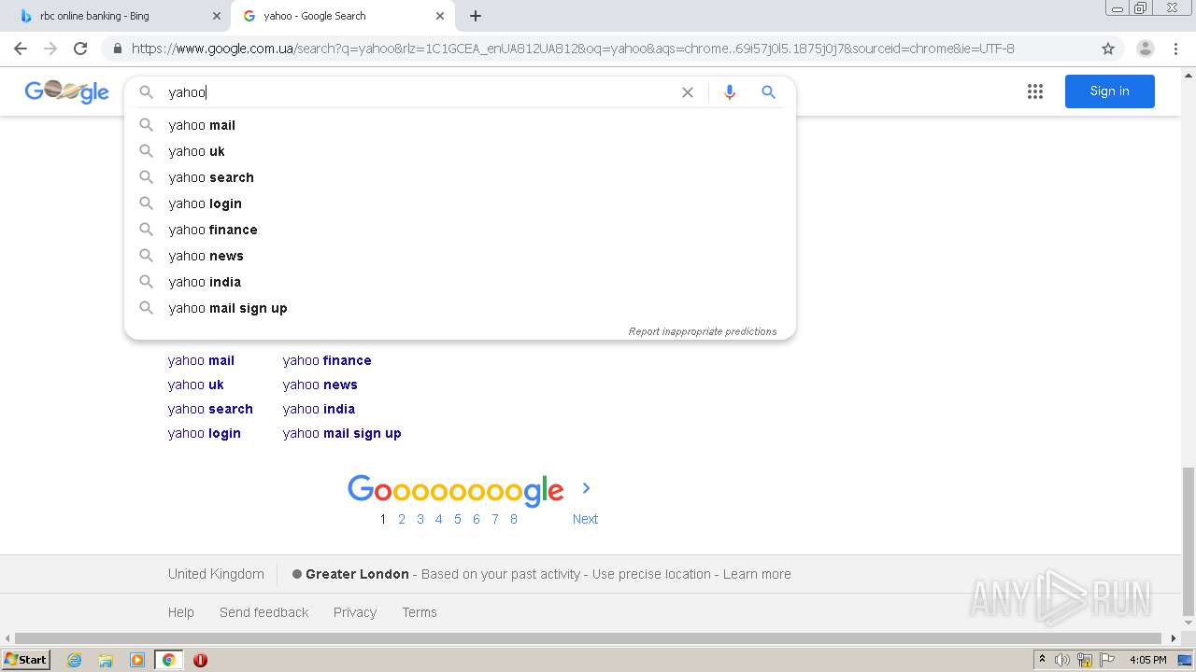Pick the 'yahoo finance' autocomplete suggestion
The image size is (1196, 672).
tap(460, 230)
